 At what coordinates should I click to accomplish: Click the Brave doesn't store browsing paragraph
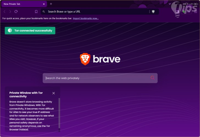[32, 116]
